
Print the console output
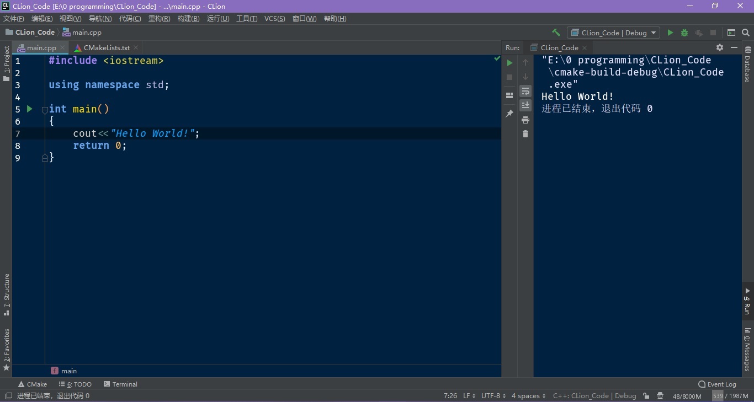tap(525, 120)
